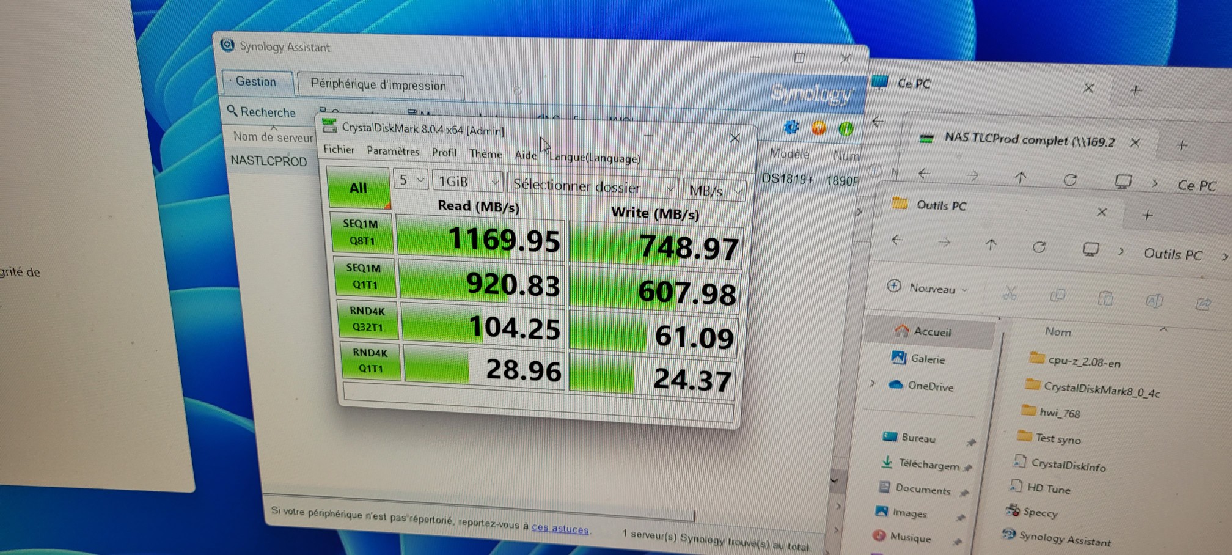Image resolution: width=1232 pixels, height=555 pixels.
Task: Run the RND4K Q1T1 test
Action: pos(370,361)
